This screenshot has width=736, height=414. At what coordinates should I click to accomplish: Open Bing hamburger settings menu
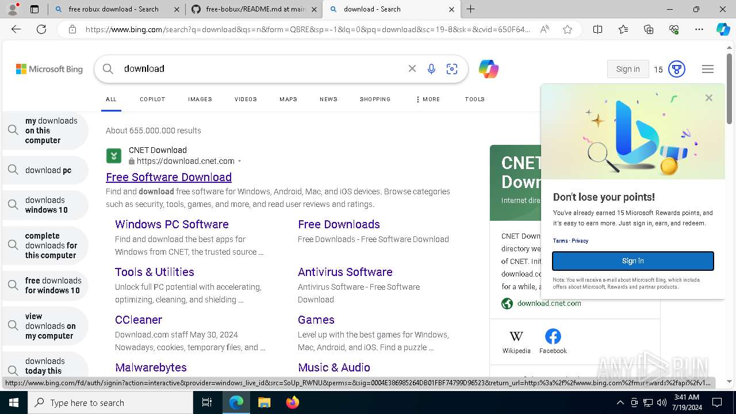point(708,69)
